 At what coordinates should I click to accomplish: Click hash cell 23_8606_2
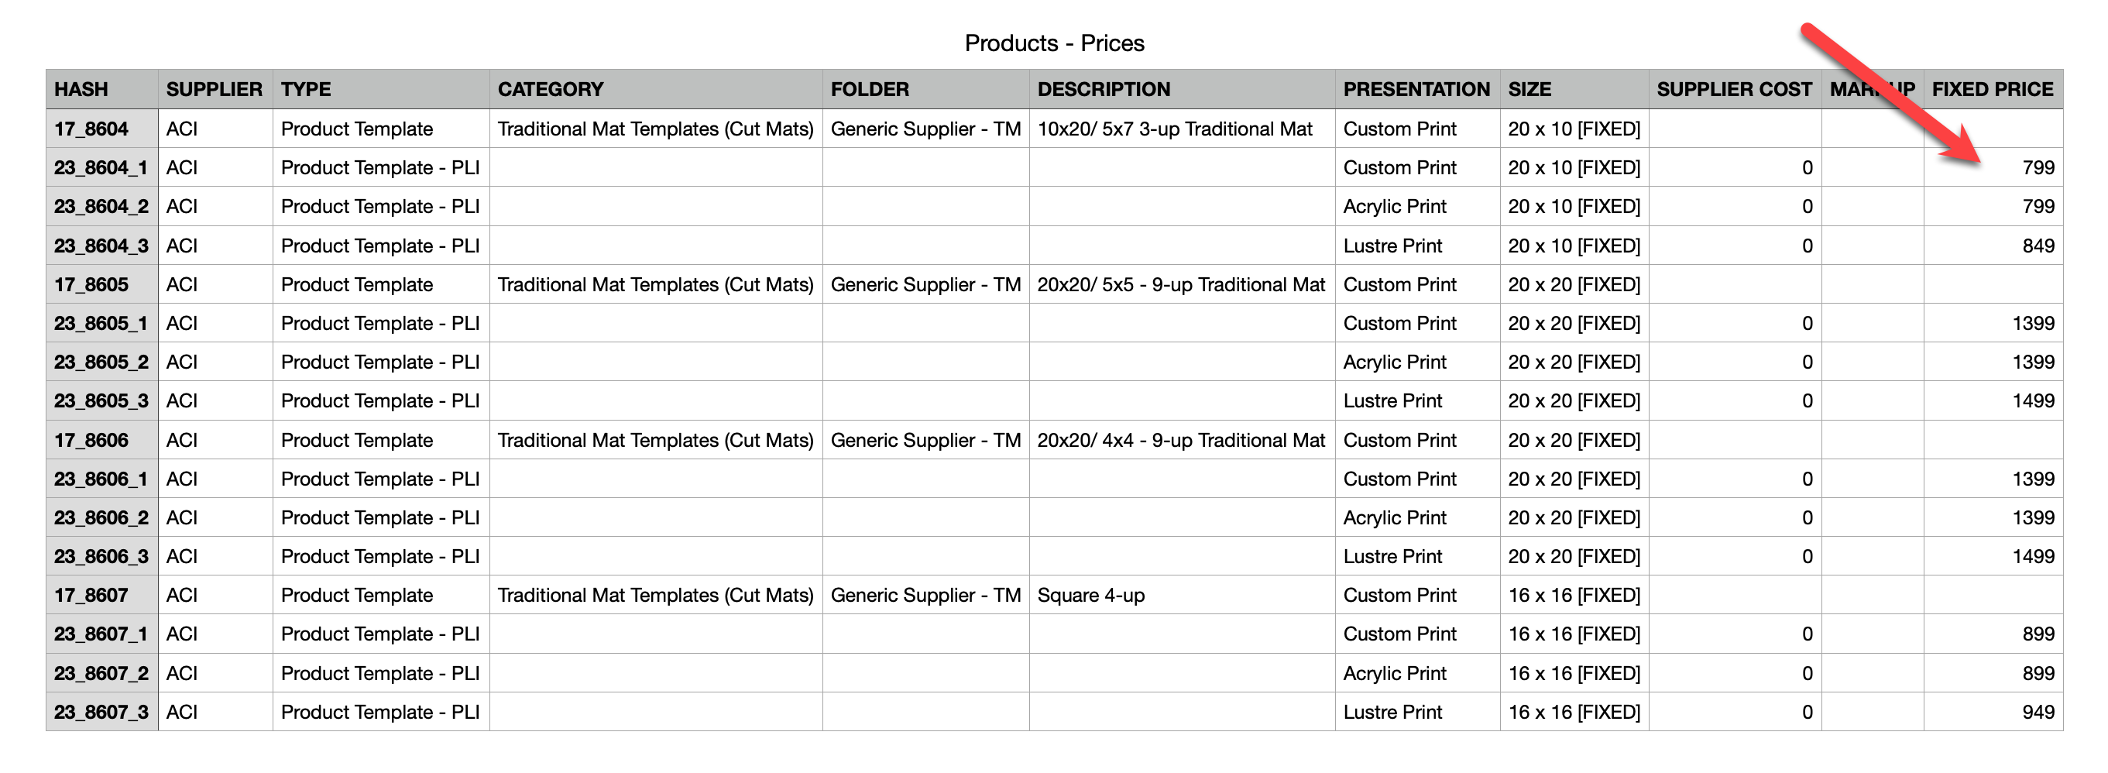101,517
